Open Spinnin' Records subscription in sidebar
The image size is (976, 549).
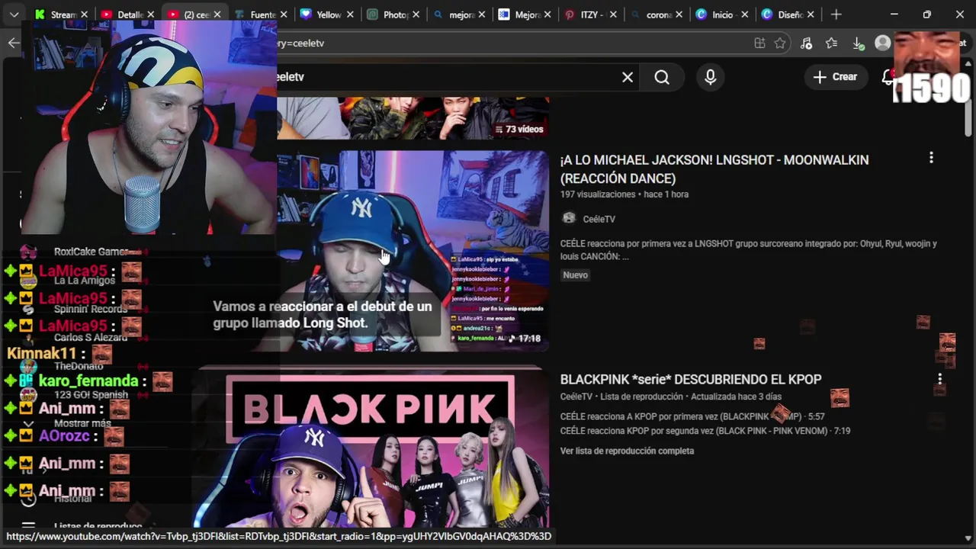coord(90,310)
